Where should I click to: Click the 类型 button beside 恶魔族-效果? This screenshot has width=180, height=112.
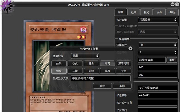(172, 60)
